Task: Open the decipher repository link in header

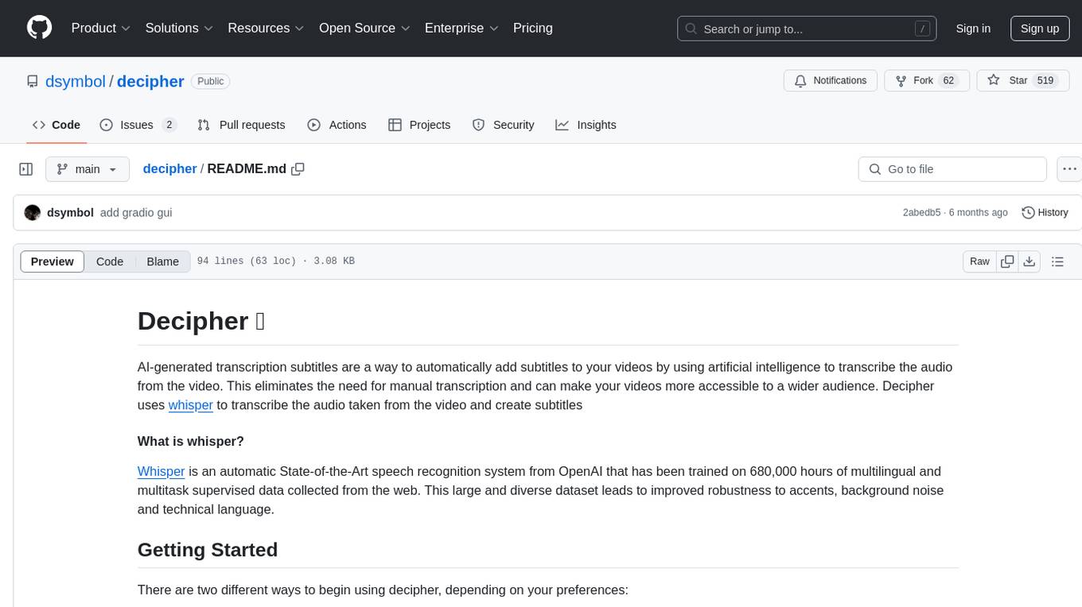Action: click(150, 81)
